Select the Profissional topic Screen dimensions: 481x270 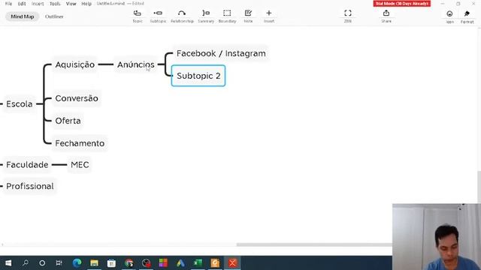[30, 186]
